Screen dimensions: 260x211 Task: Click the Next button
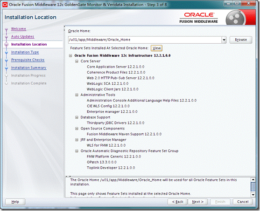coord(197,202)
